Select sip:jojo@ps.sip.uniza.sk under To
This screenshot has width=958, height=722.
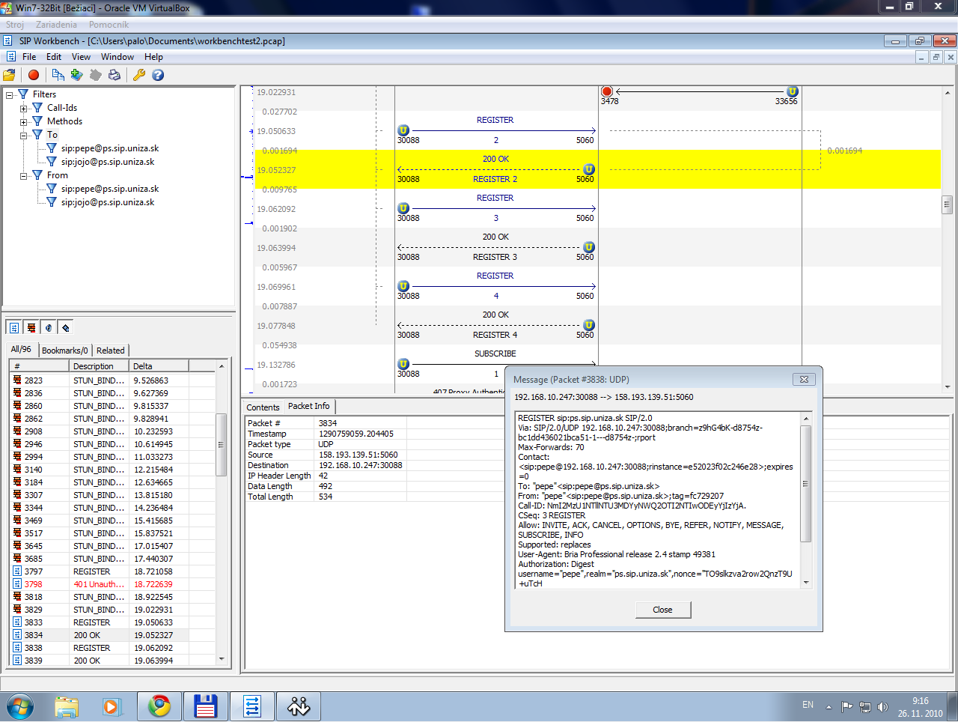pyautogui.click(x=108, y=162)
